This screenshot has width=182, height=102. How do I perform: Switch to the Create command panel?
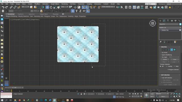pos(160,21)
